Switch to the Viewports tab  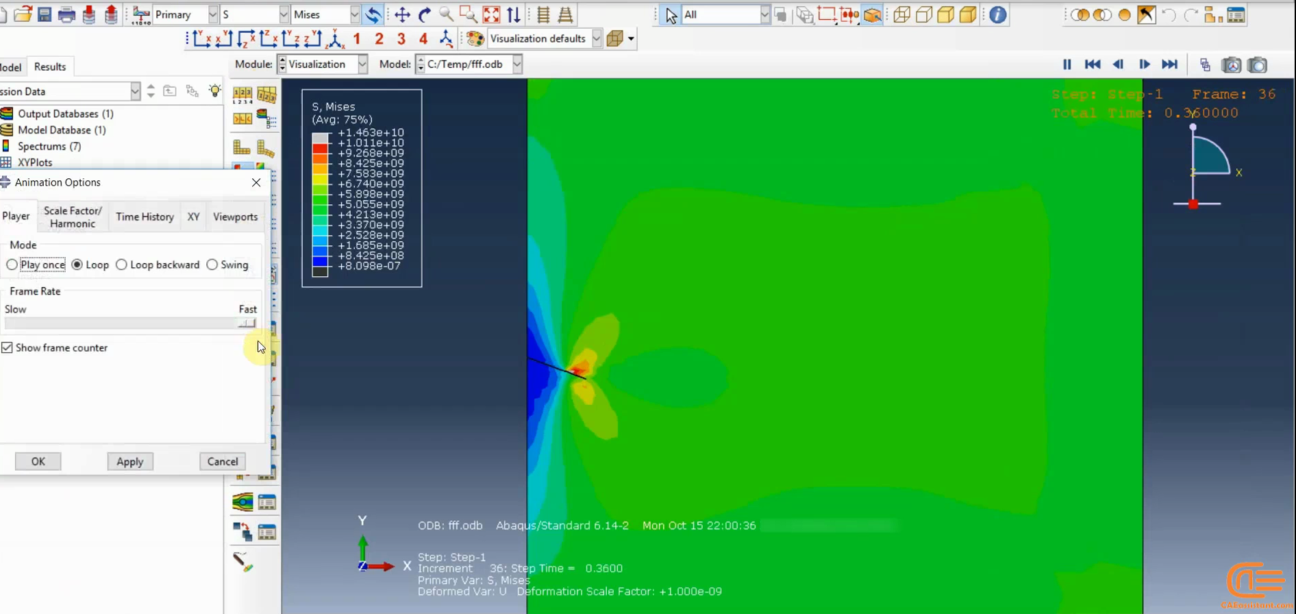pos(235,217)
